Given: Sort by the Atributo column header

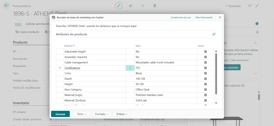Looking at the screenshot, I should pos(69,46).
